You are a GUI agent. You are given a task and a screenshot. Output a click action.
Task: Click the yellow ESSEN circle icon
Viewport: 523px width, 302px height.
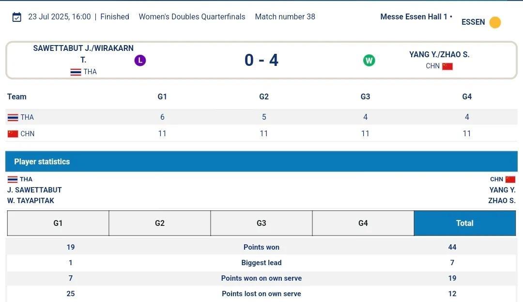[x=495, y=22]
